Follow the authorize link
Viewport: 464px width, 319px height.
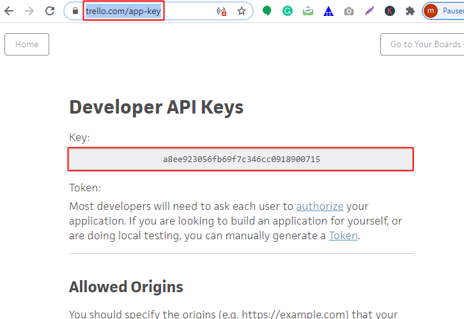coord(320,206)
